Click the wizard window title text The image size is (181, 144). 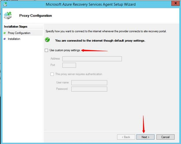point(90,4)
